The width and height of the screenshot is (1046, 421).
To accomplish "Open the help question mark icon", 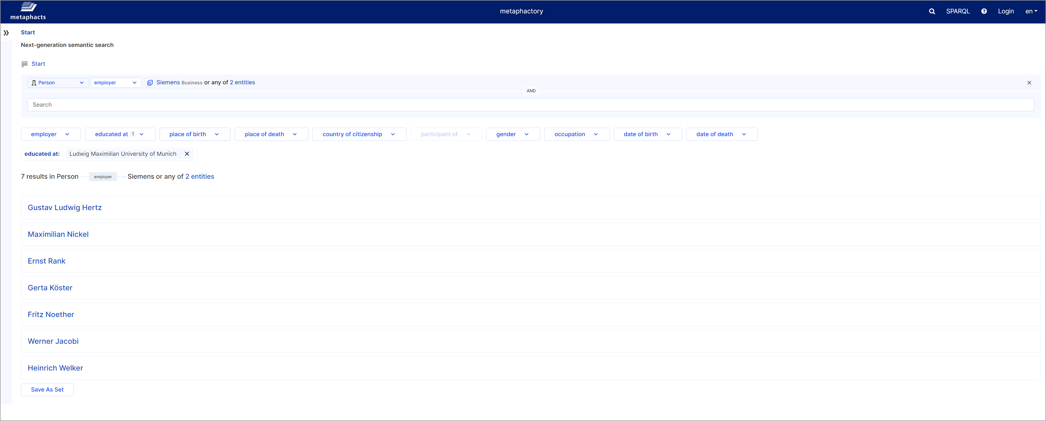I will click(x=983, y=11).
